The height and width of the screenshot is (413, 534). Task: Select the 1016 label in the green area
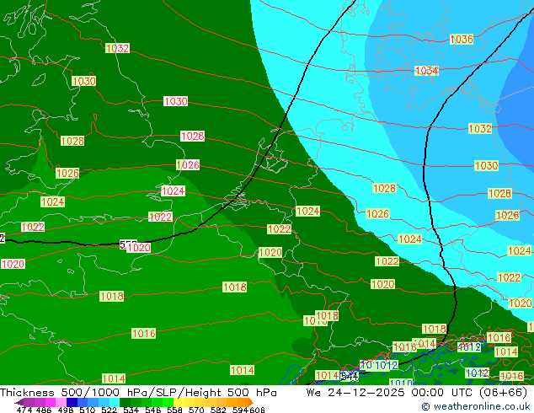point(144,333)
